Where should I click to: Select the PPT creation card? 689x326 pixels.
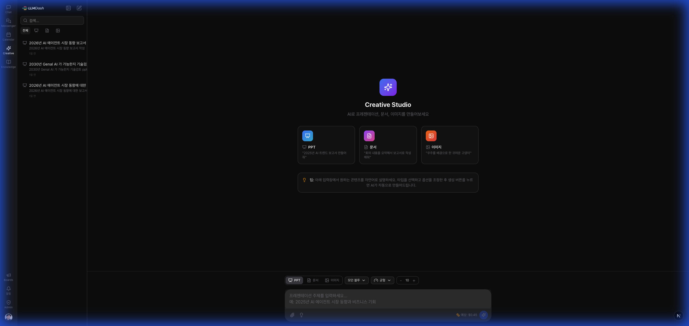(x=326, y=145)
